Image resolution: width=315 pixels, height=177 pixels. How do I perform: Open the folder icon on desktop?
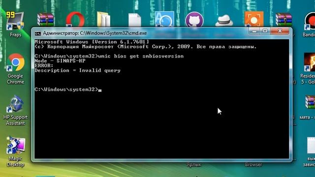[103, 20]
